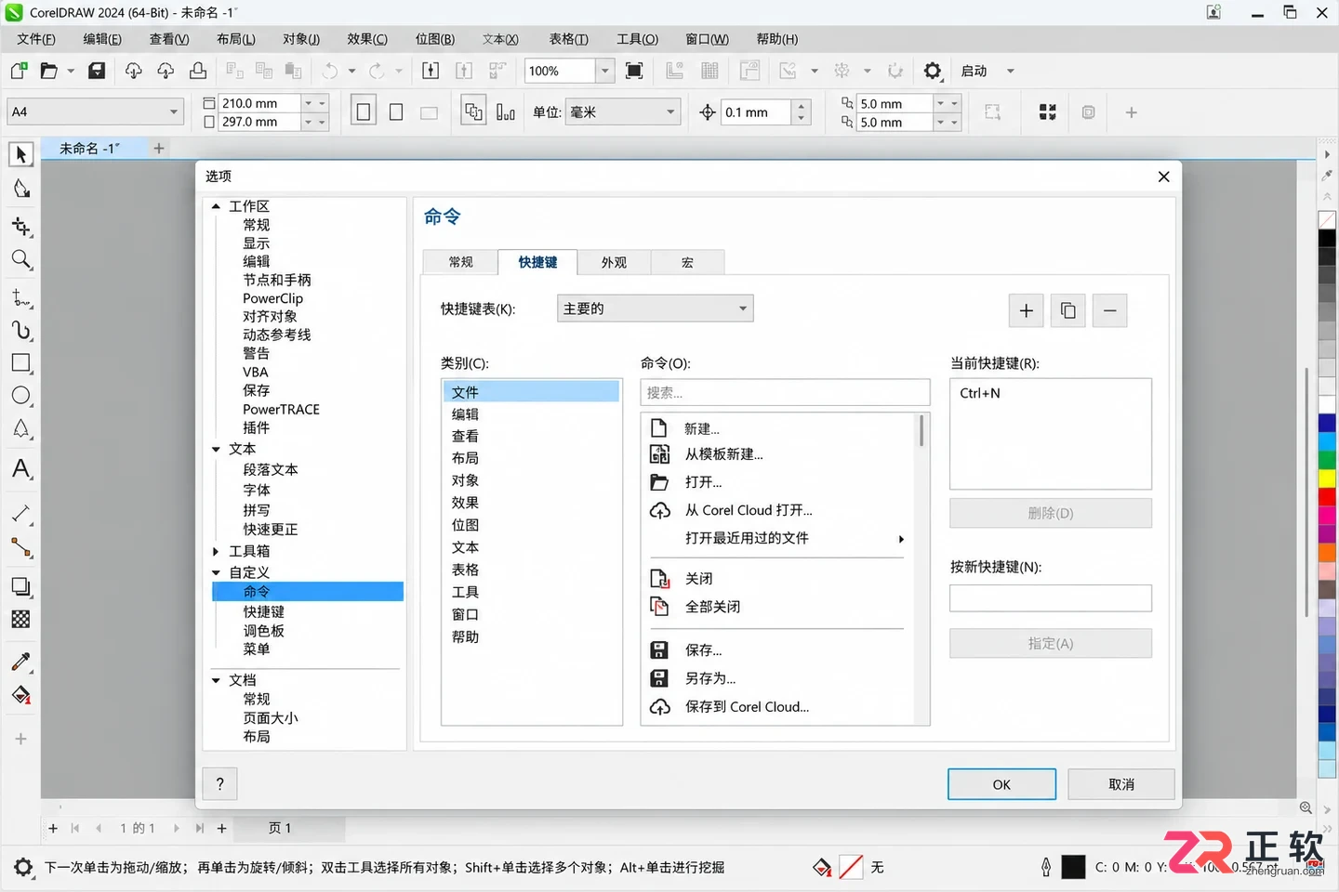This screenshot has width=1339, height=892.
Task: Select the Crop tool
Action: (x=20, y=227)
